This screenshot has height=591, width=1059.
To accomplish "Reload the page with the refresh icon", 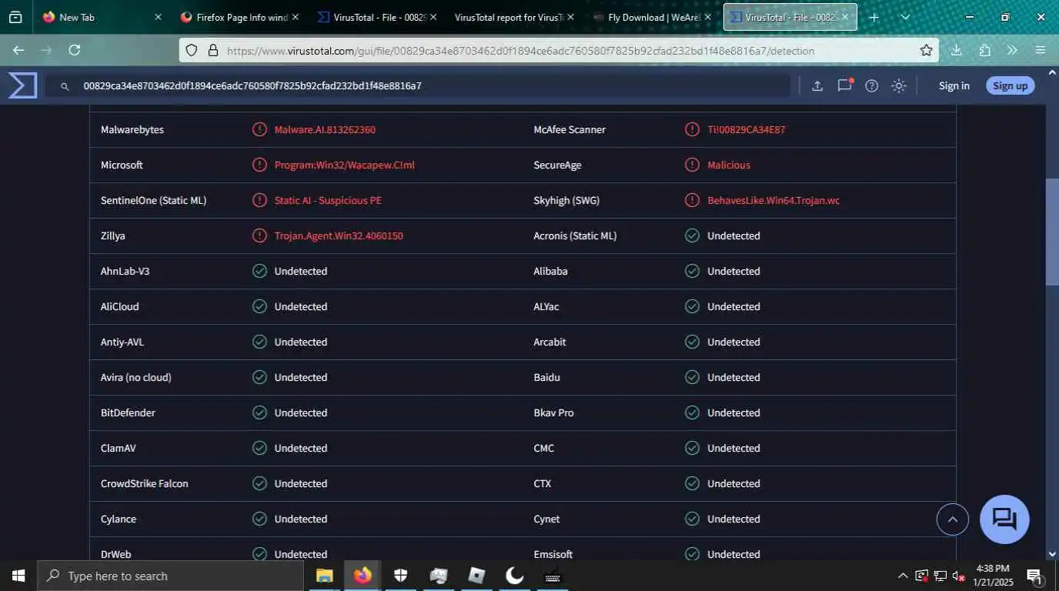I will tap(74, 50).
